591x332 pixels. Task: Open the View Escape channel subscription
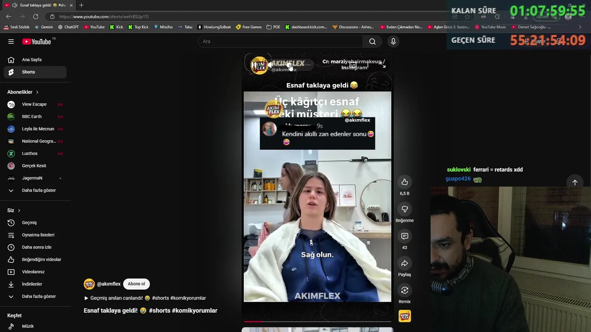pyautogui.click(x=35, y=104)
